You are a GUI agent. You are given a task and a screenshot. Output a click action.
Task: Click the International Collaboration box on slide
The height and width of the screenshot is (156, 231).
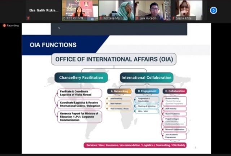[147, 78]
